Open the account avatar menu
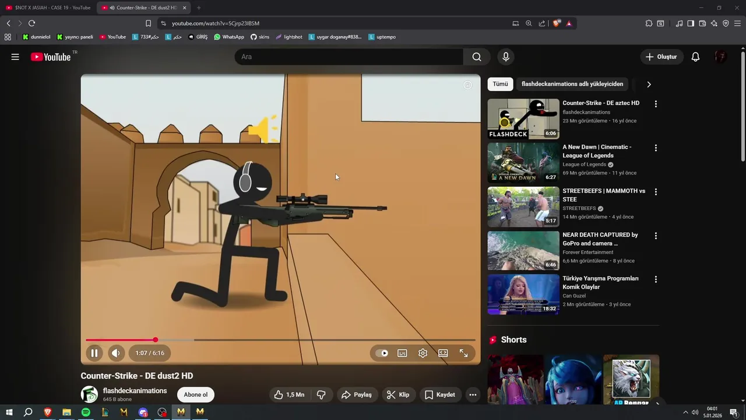 pyautogui.click(x=720, y=57)
